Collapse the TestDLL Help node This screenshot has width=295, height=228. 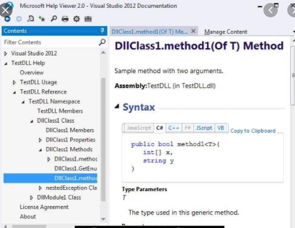(x=6, y=63)
